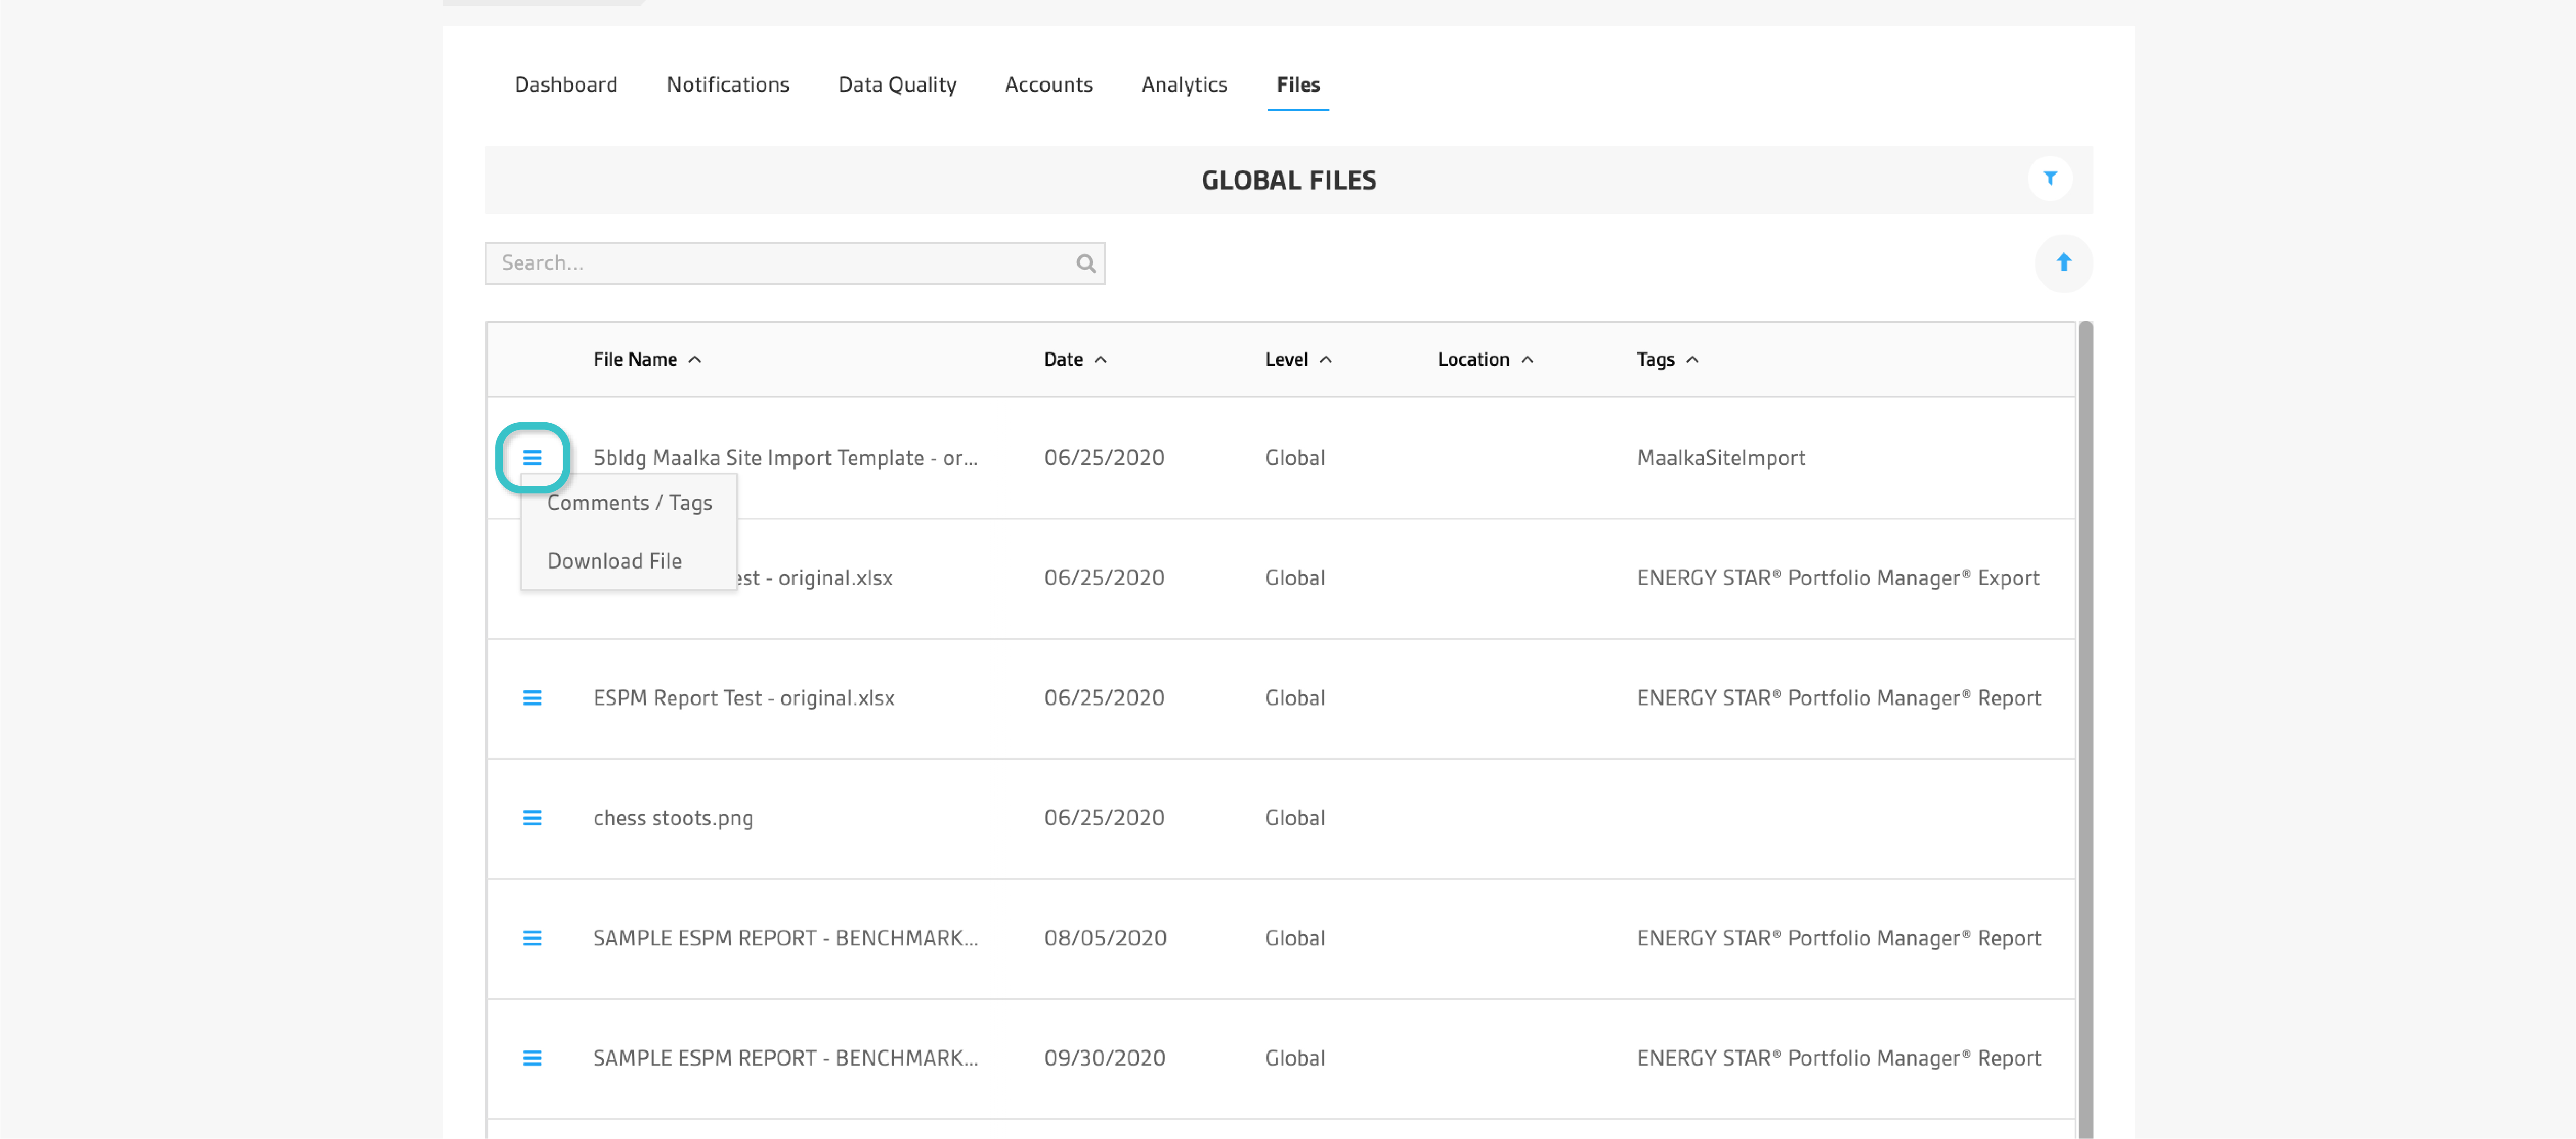Sort table by File Name column
This screenshot has width=2576, height=1139.
pos(647,360)
